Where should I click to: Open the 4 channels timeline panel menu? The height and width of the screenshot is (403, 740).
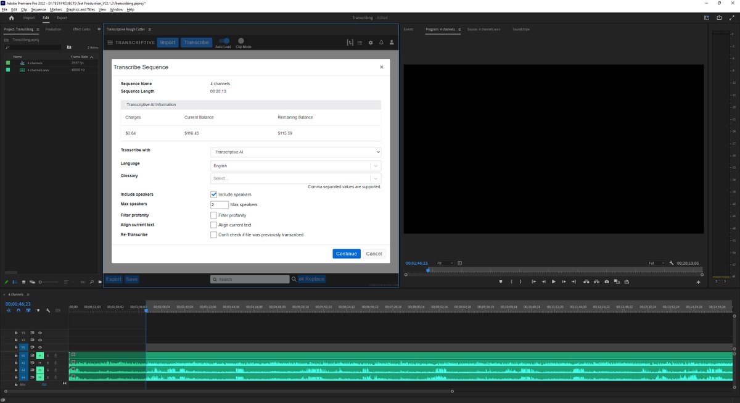[x=28, y=294]
